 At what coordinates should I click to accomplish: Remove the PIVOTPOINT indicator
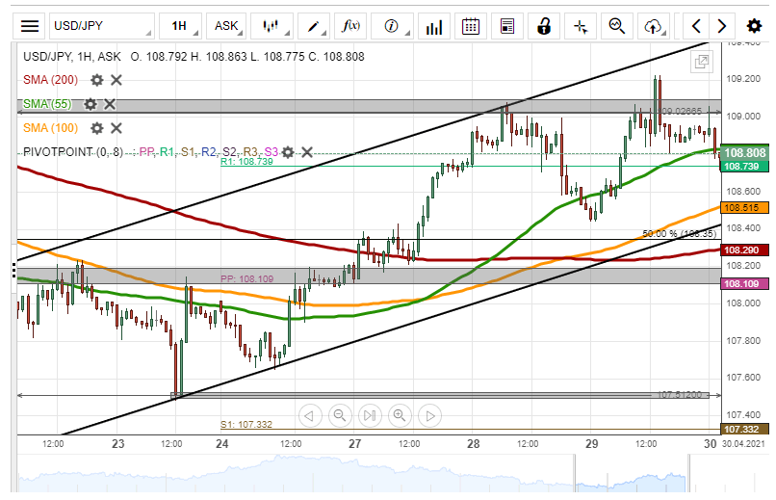(x=307, y=151)
